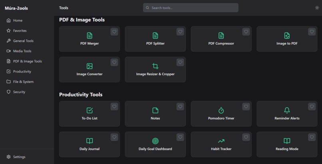Open the Image Converter label
322x164 pixels.
(x=89, y=74)
